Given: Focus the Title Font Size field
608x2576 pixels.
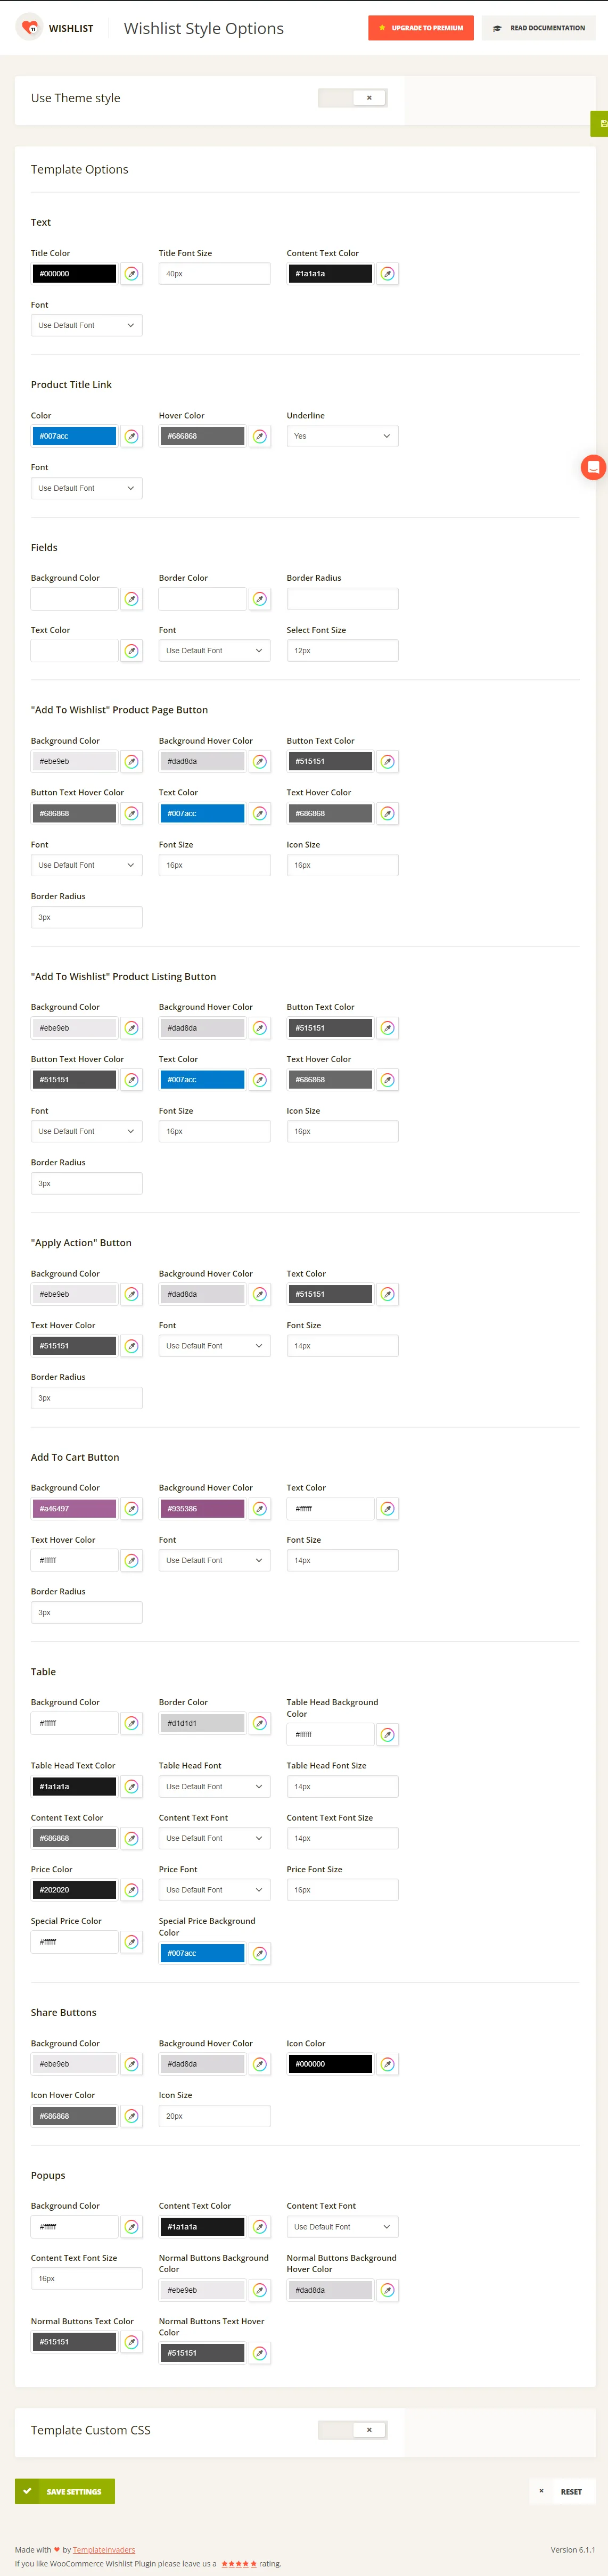Looking at the screenshot, I should point(214,273).
